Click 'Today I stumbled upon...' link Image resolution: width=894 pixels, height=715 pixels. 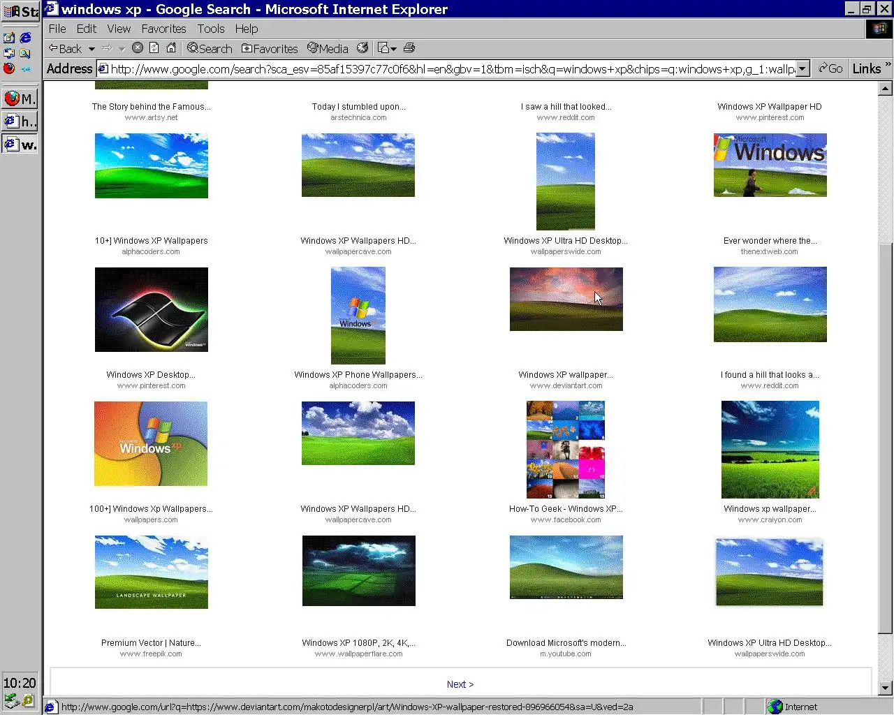coord(358,107)
